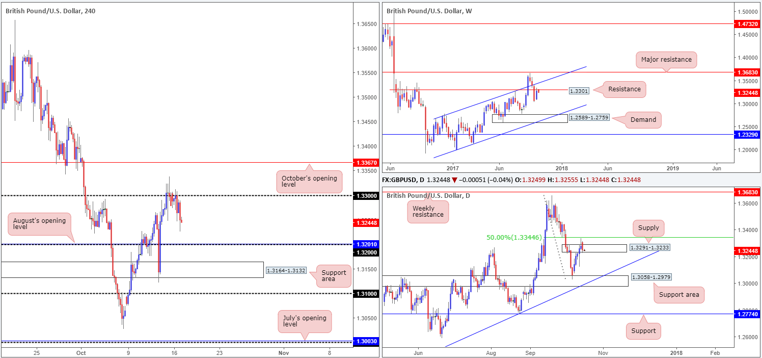Click the 1.40000 axis value on the weekly chart
Image resolution: width=762 pixels, height=358 pixels.
(x=747, y=58)
